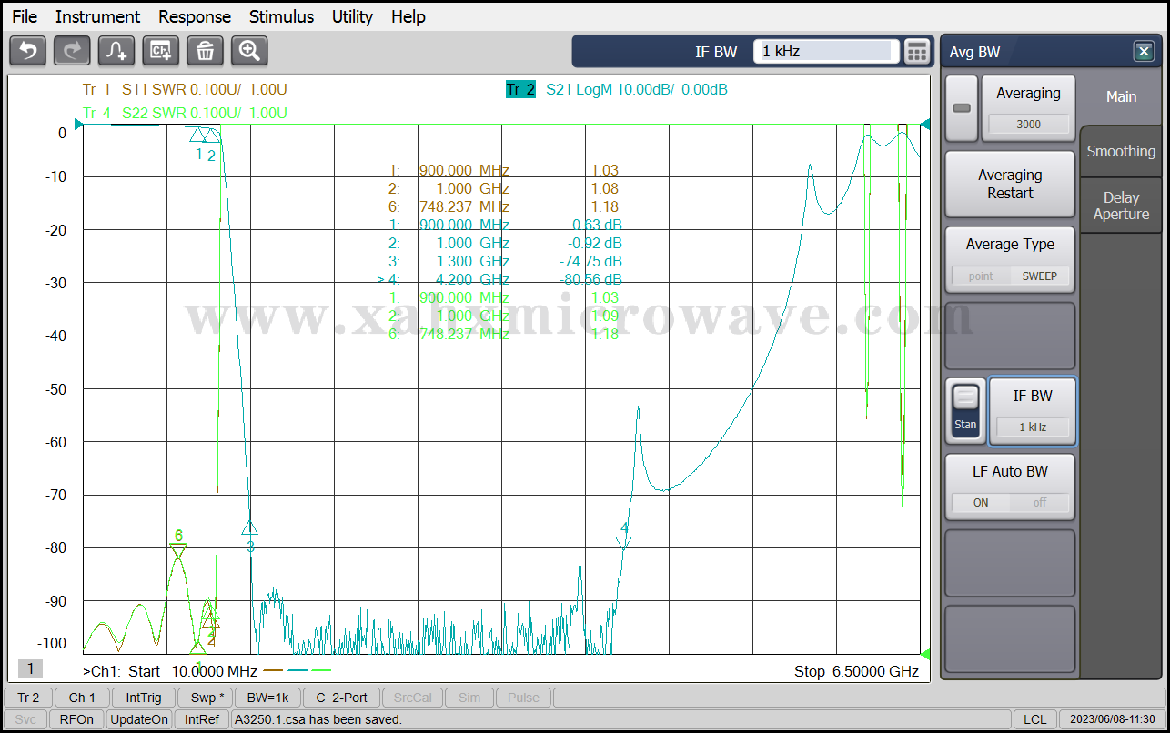
Task: Click the Pulse status bar item
Action: point(523,698)
